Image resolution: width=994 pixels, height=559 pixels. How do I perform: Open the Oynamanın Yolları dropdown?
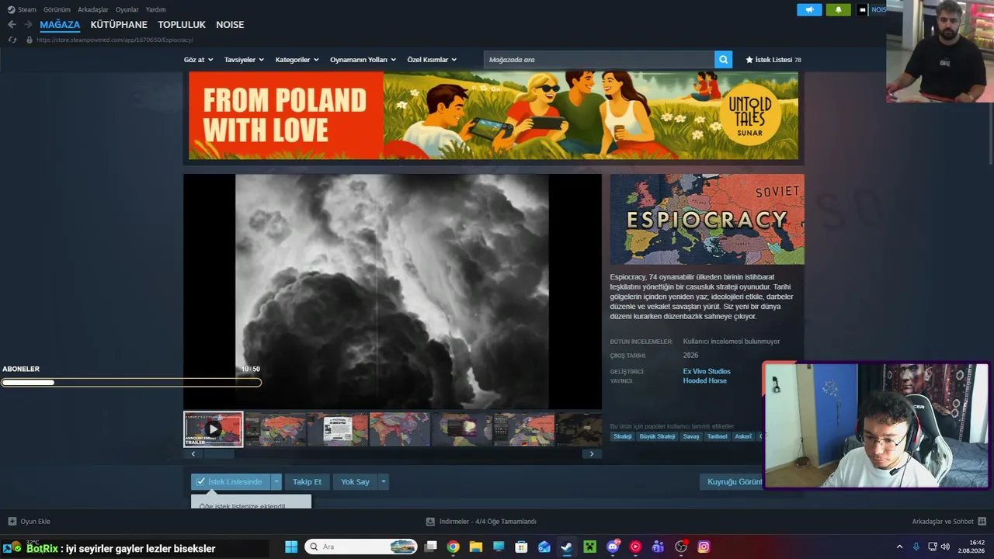(363, 60)
